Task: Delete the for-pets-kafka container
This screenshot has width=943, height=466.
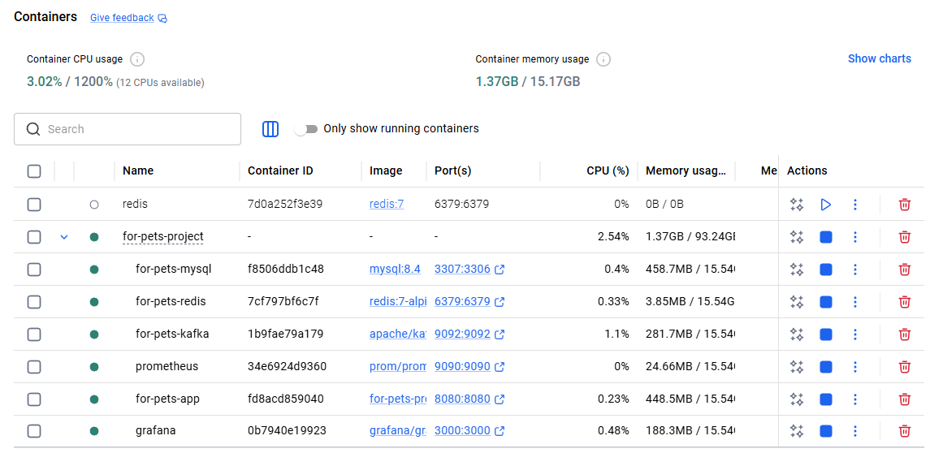Action: click(x=904, y=334)
